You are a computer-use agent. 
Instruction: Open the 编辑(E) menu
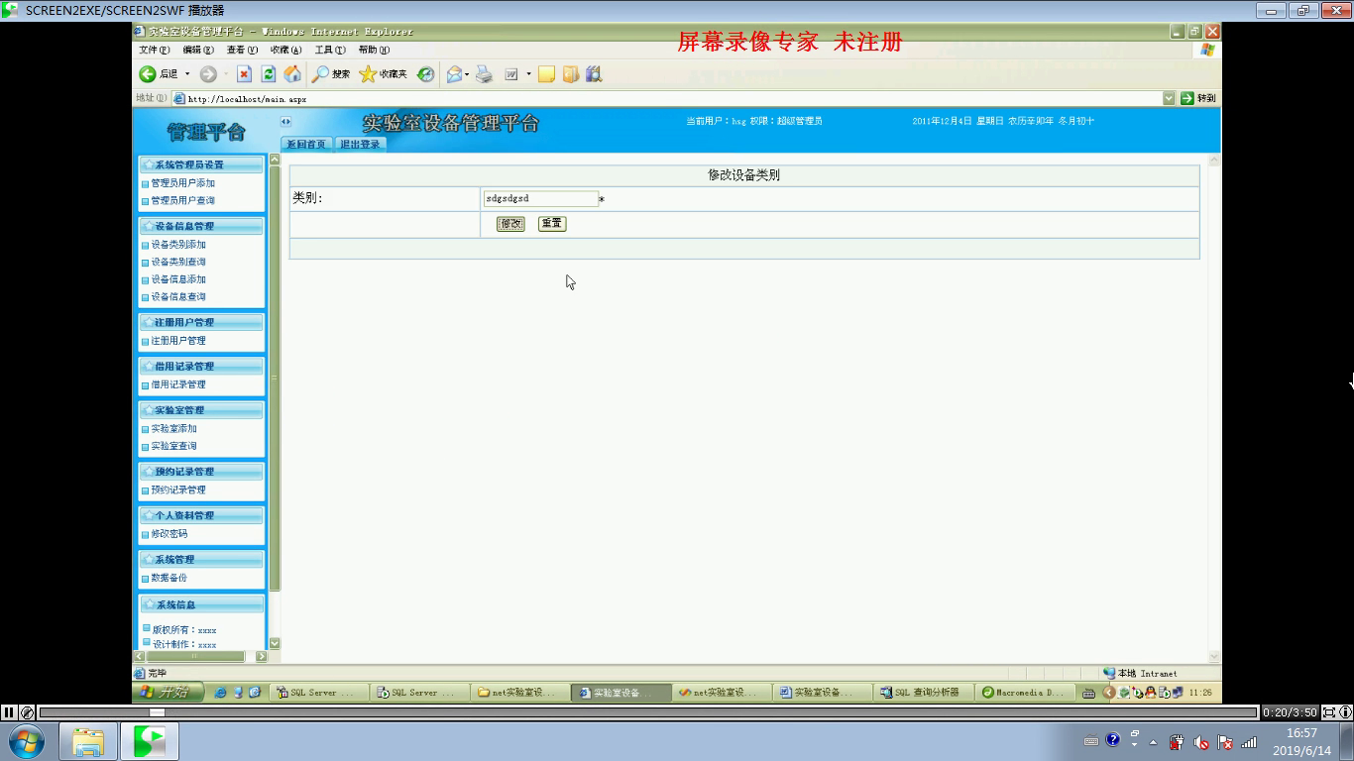point(198,50)
